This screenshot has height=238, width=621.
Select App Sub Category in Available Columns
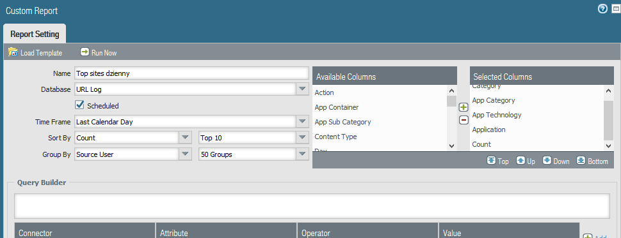343,122
